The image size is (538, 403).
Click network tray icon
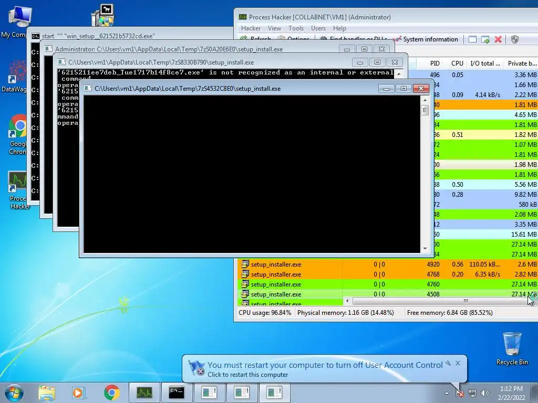coord(472,393)
